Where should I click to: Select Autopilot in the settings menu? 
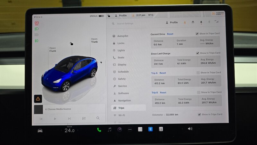(x=122, y=36)
